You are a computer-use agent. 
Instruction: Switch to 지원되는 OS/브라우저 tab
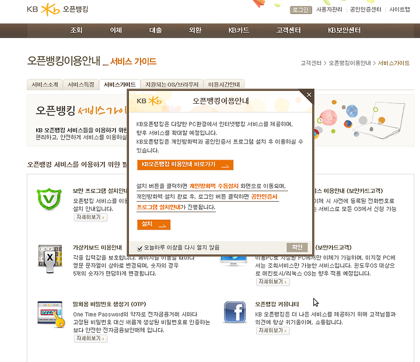coord(172,85)
